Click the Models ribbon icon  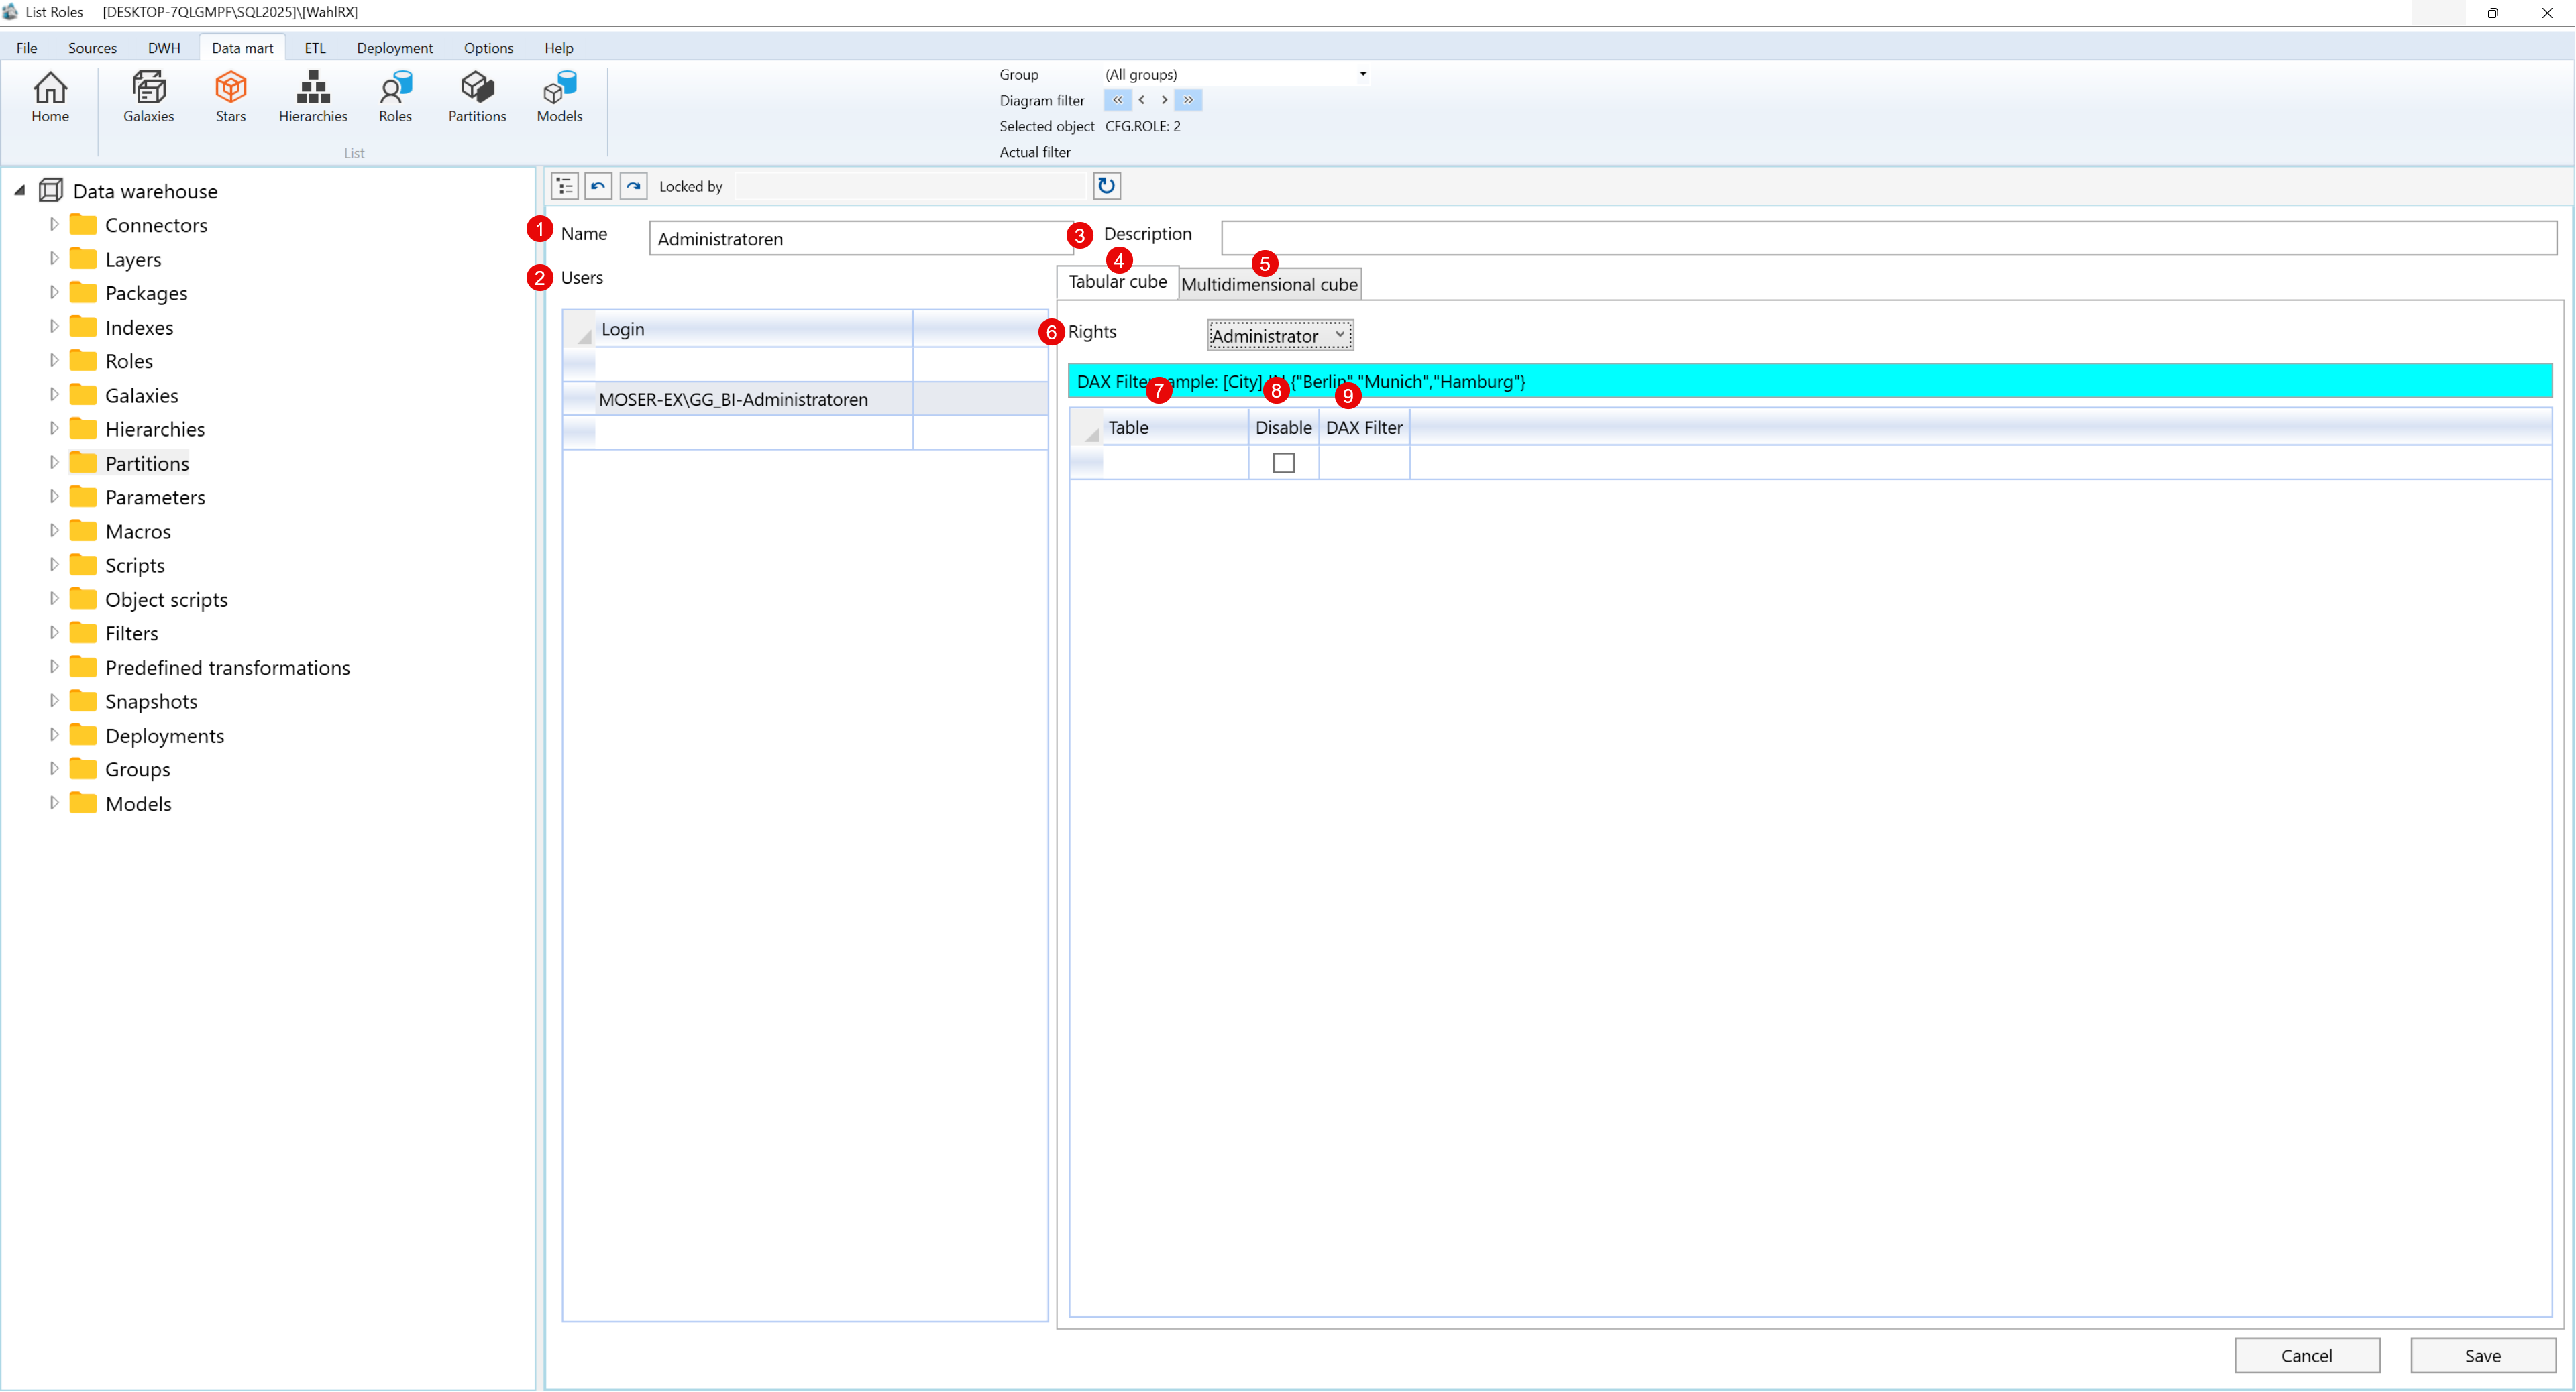click(x=559, y=96)
